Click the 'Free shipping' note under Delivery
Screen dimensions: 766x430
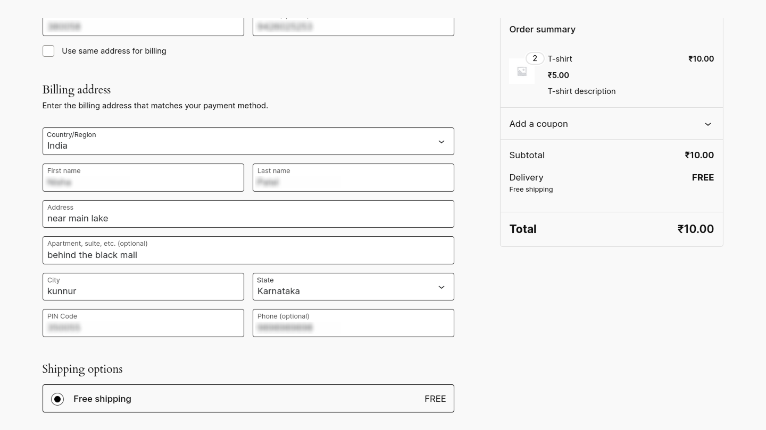point(531,190)
